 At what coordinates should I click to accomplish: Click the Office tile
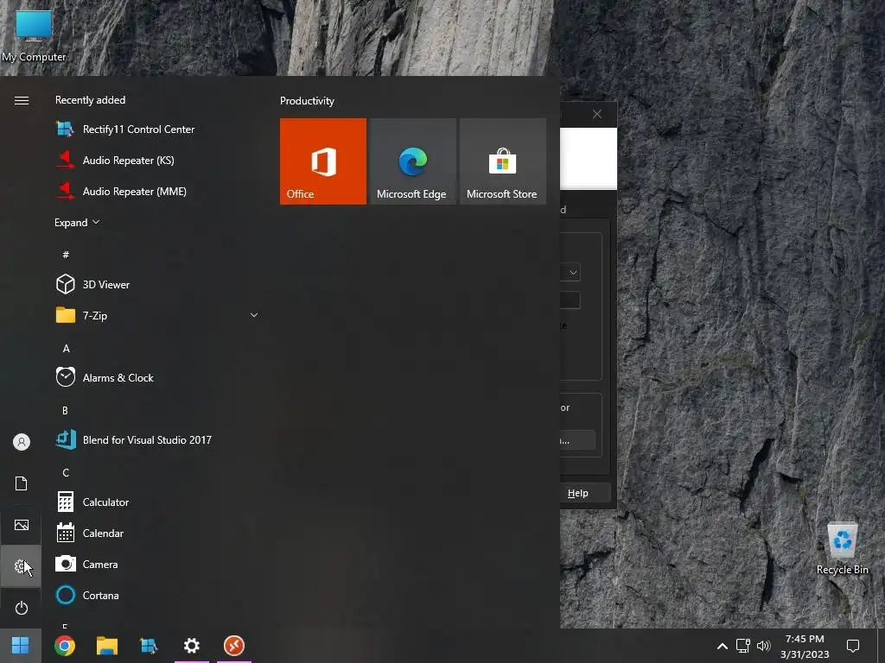click(x=323, y=161)
